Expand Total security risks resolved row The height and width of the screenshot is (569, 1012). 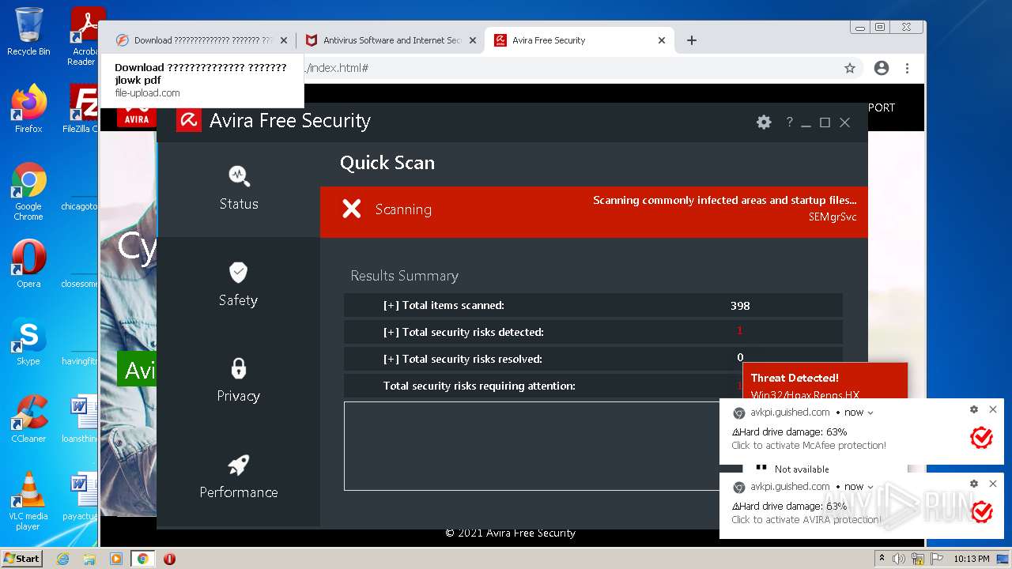pyautogui.click(x=593, y=358)
